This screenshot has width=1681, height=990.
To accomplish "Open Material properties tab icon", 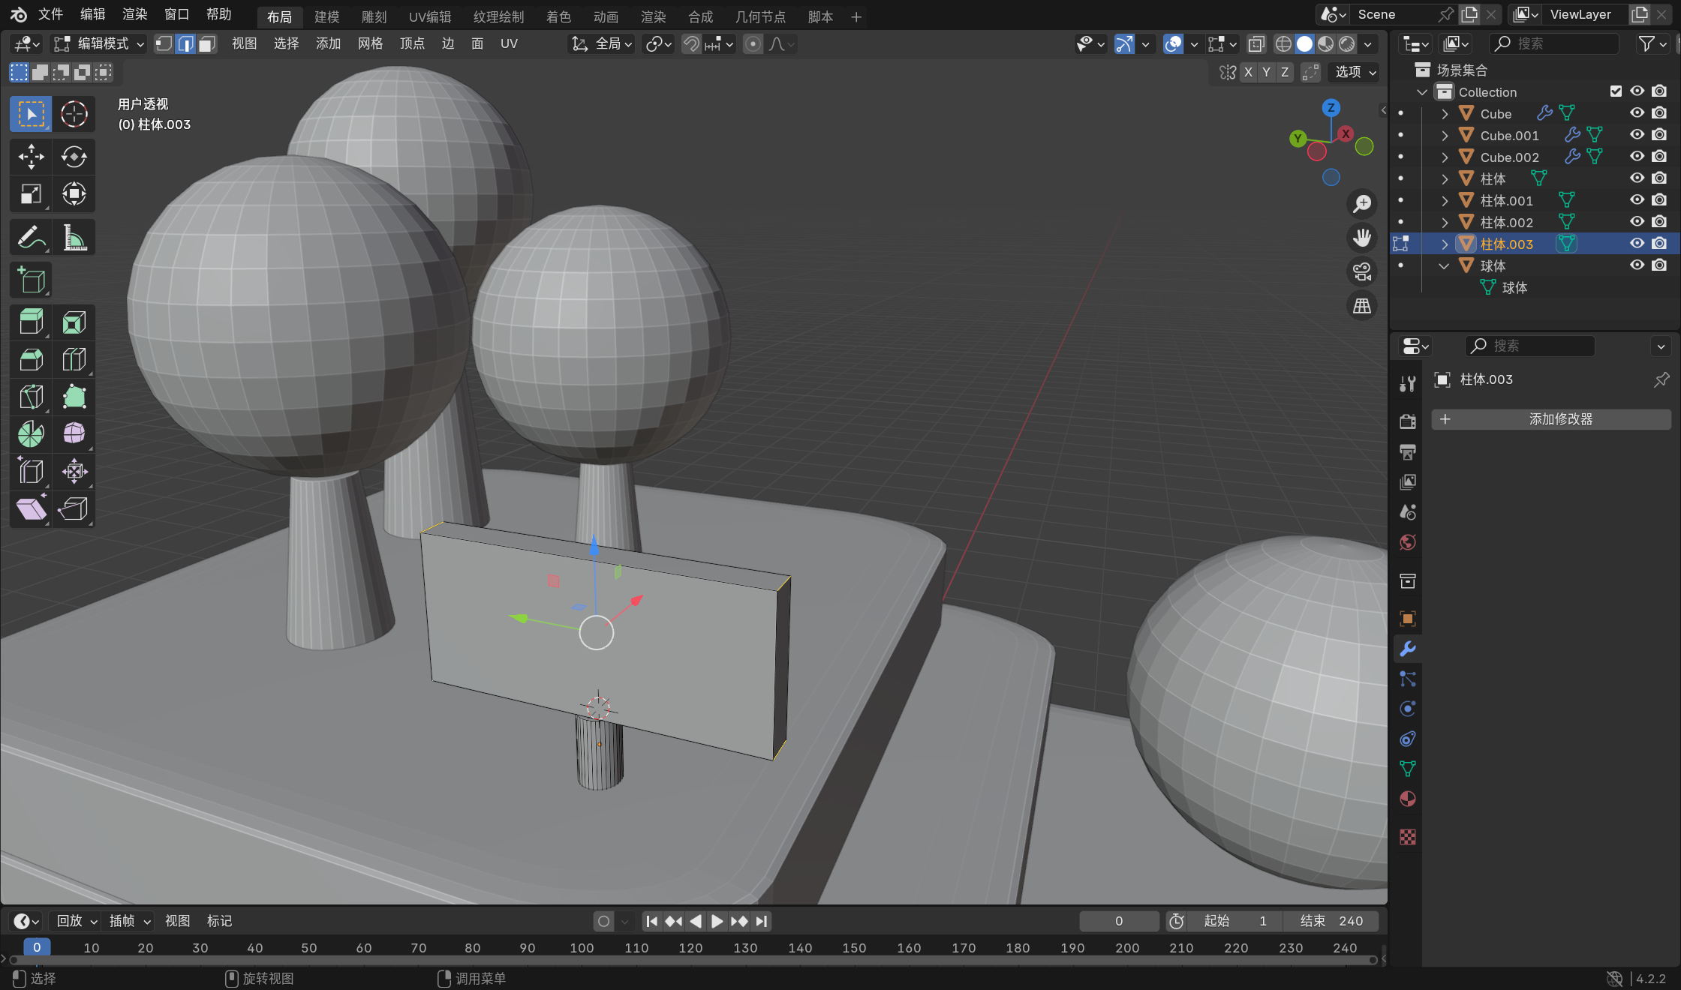I will tap(1407, 799).
